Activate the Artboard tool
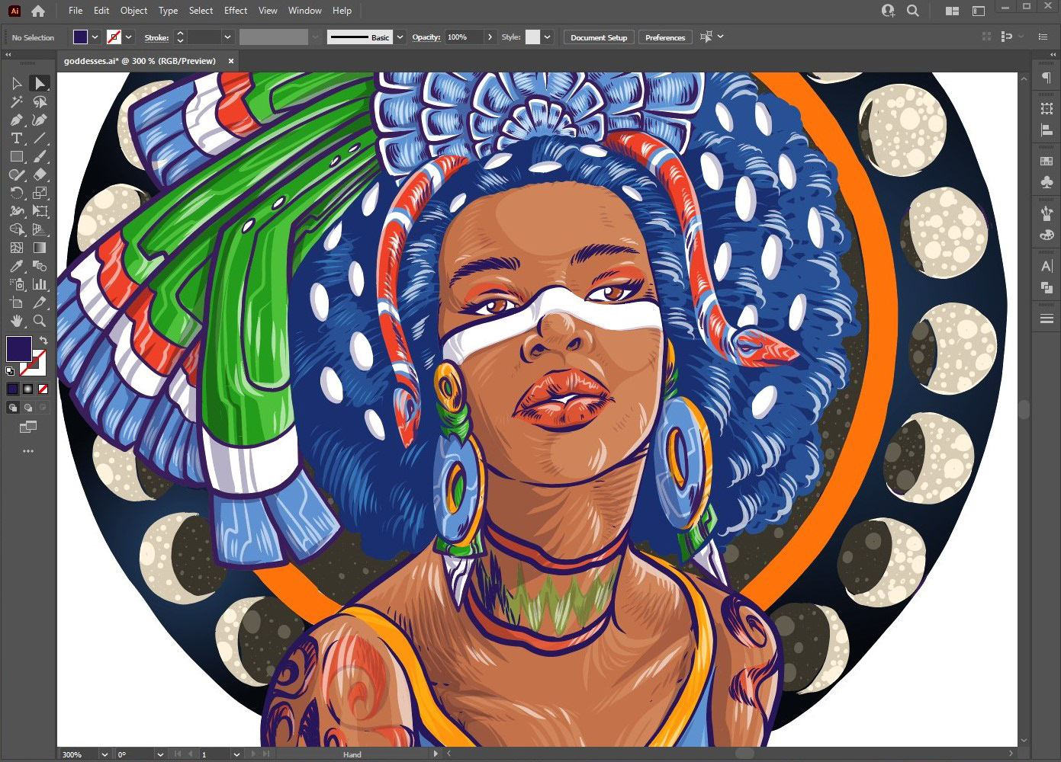Viewport: 1061px width, 762px height. point(17,303)
